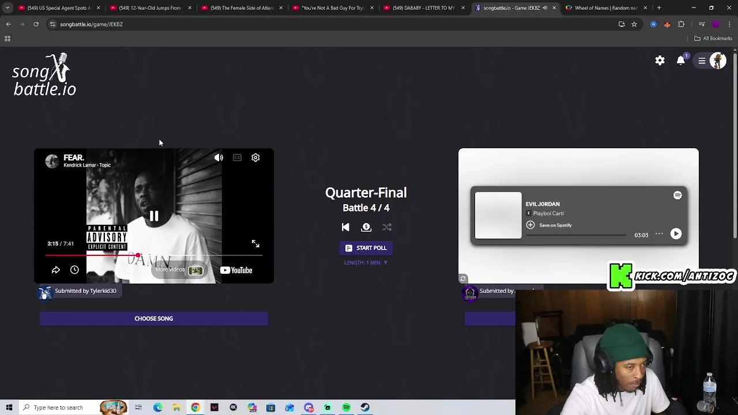Open YouTube player settings gear
The width and height of the screenshot is (738, 415).
pyautogui.click(x=255, y=158)
